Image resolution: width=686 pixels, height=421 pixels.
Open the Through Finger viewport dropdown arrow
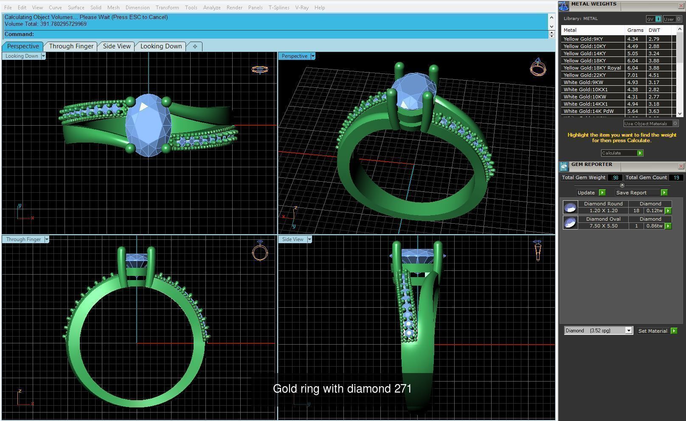point(47,239)
